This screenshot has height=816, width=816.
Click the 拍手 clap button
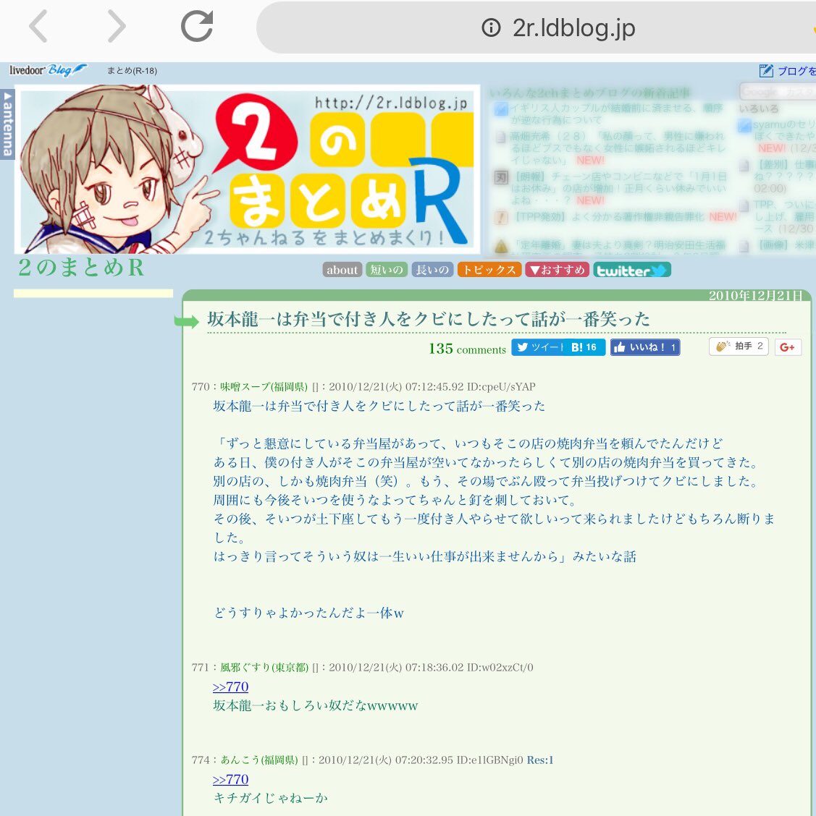739,346
